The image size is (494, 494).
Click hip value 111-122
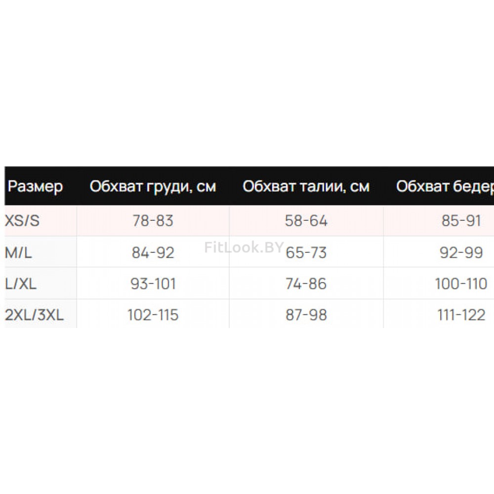coord(461,315)
